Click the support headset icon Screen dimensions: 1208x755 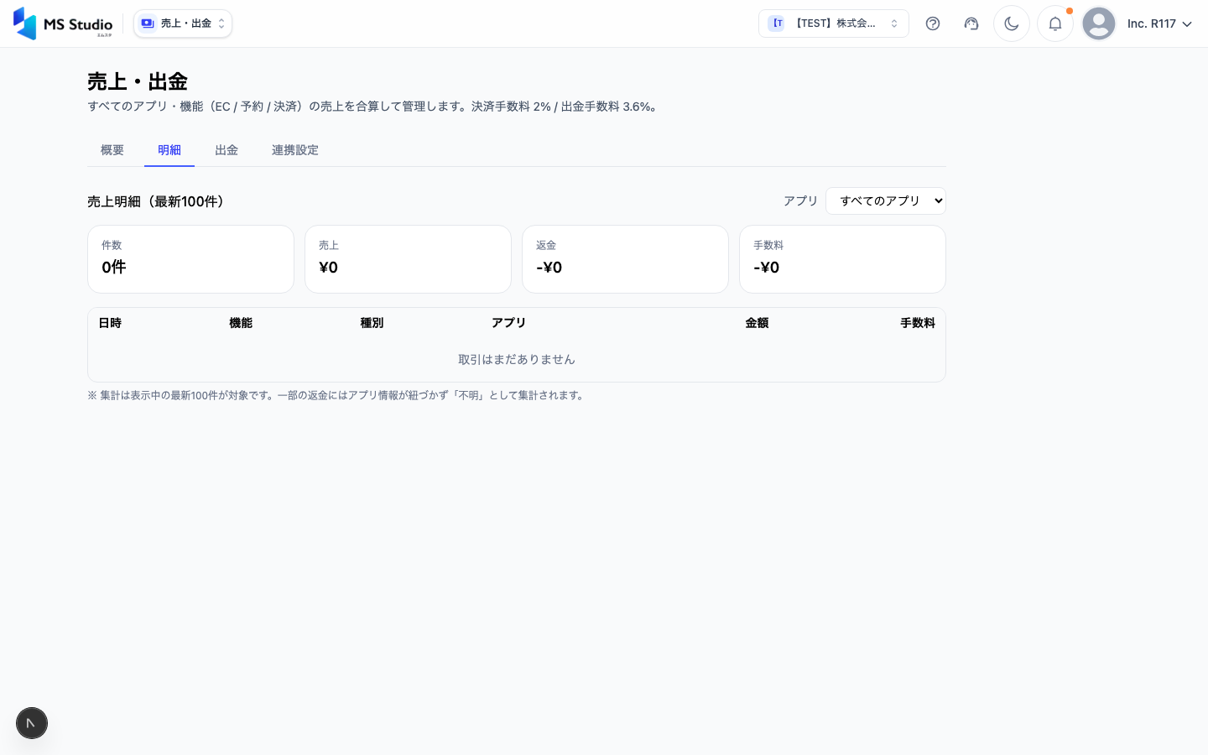(971, 23)
